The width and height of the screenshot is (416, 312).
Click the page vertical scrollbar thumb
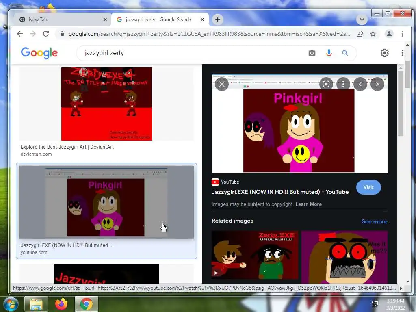407,74
